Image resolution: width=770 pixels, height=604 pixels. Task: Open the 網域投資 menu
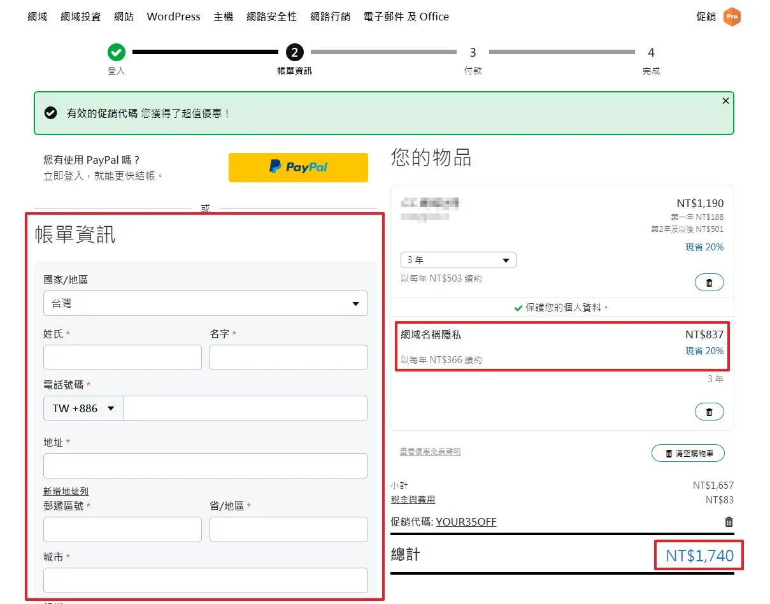point(81,17)
